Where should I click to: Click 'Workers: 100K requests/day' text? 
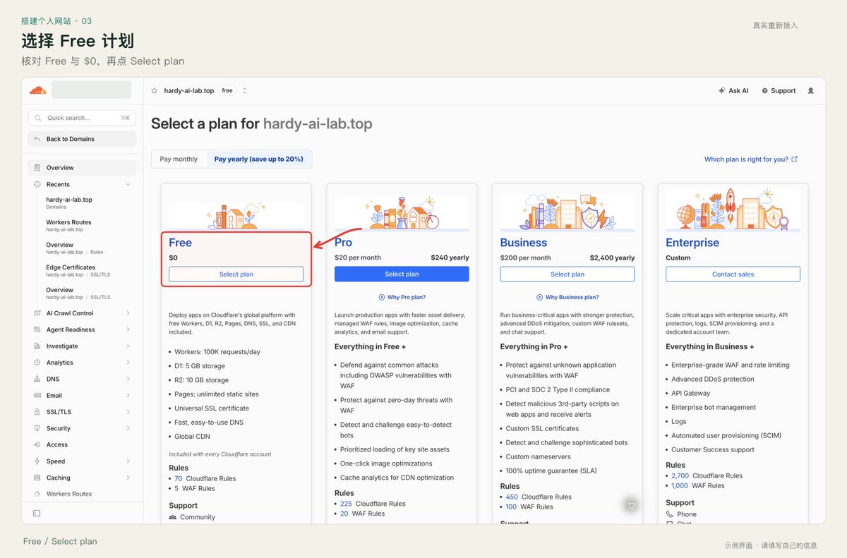(218, 351)
